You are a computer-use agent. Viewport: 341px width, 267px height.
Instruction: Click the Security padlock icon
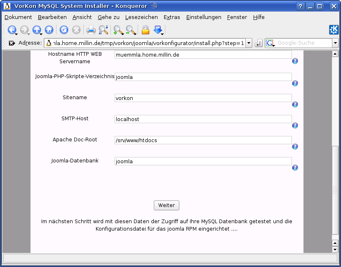click(x=146, y=30)
